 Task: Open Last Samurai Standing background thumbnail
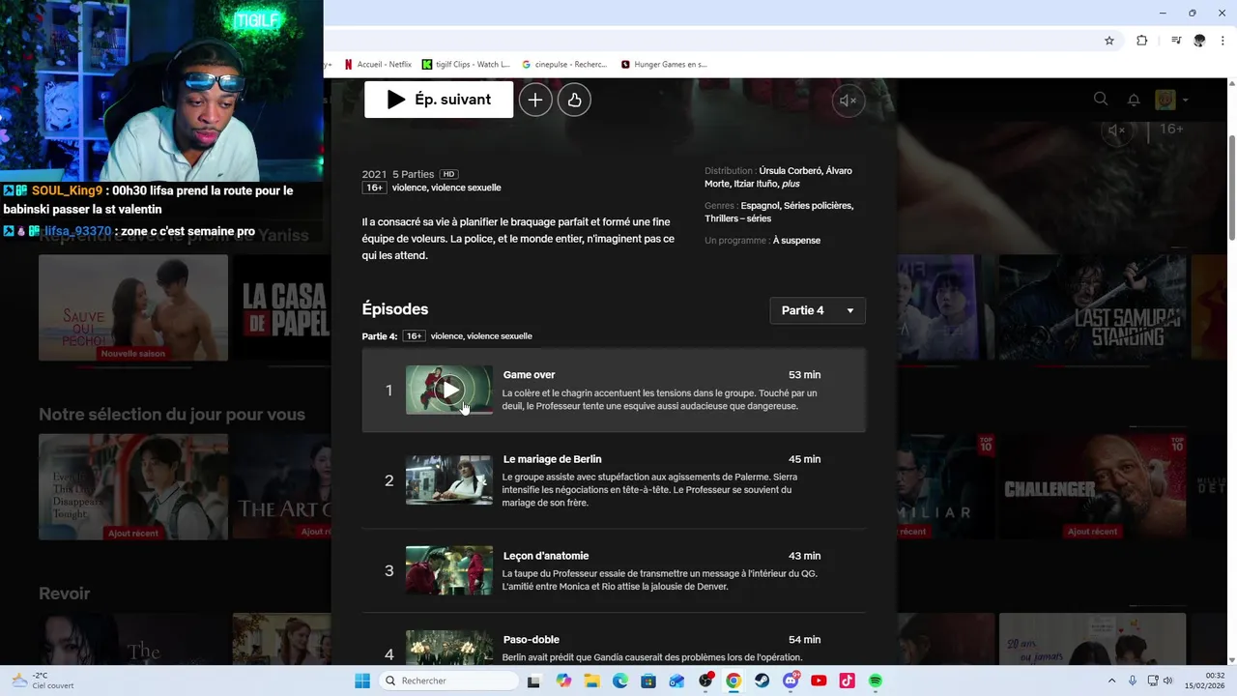(x=1092, y=308)
